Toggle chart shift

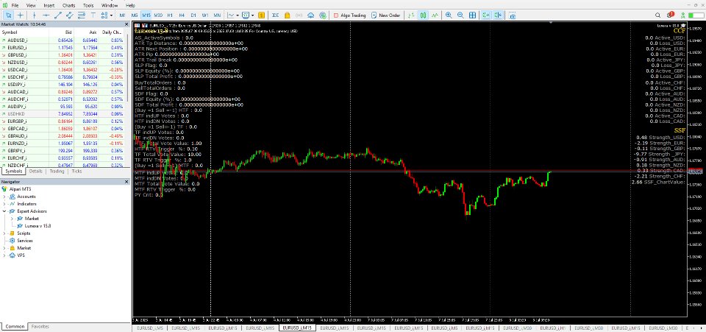(x=498, y=15)
